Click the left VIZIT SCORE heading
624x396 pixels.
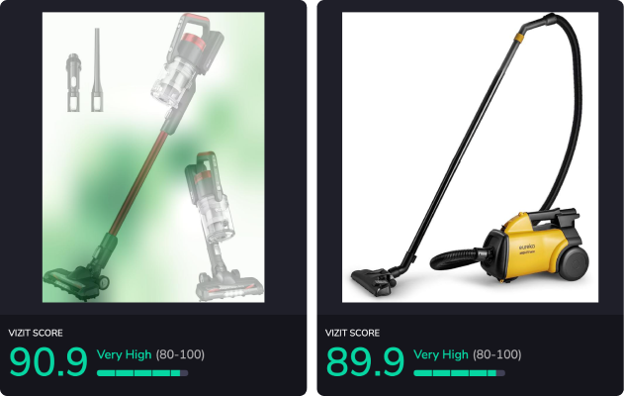click(x=36, y=333)
